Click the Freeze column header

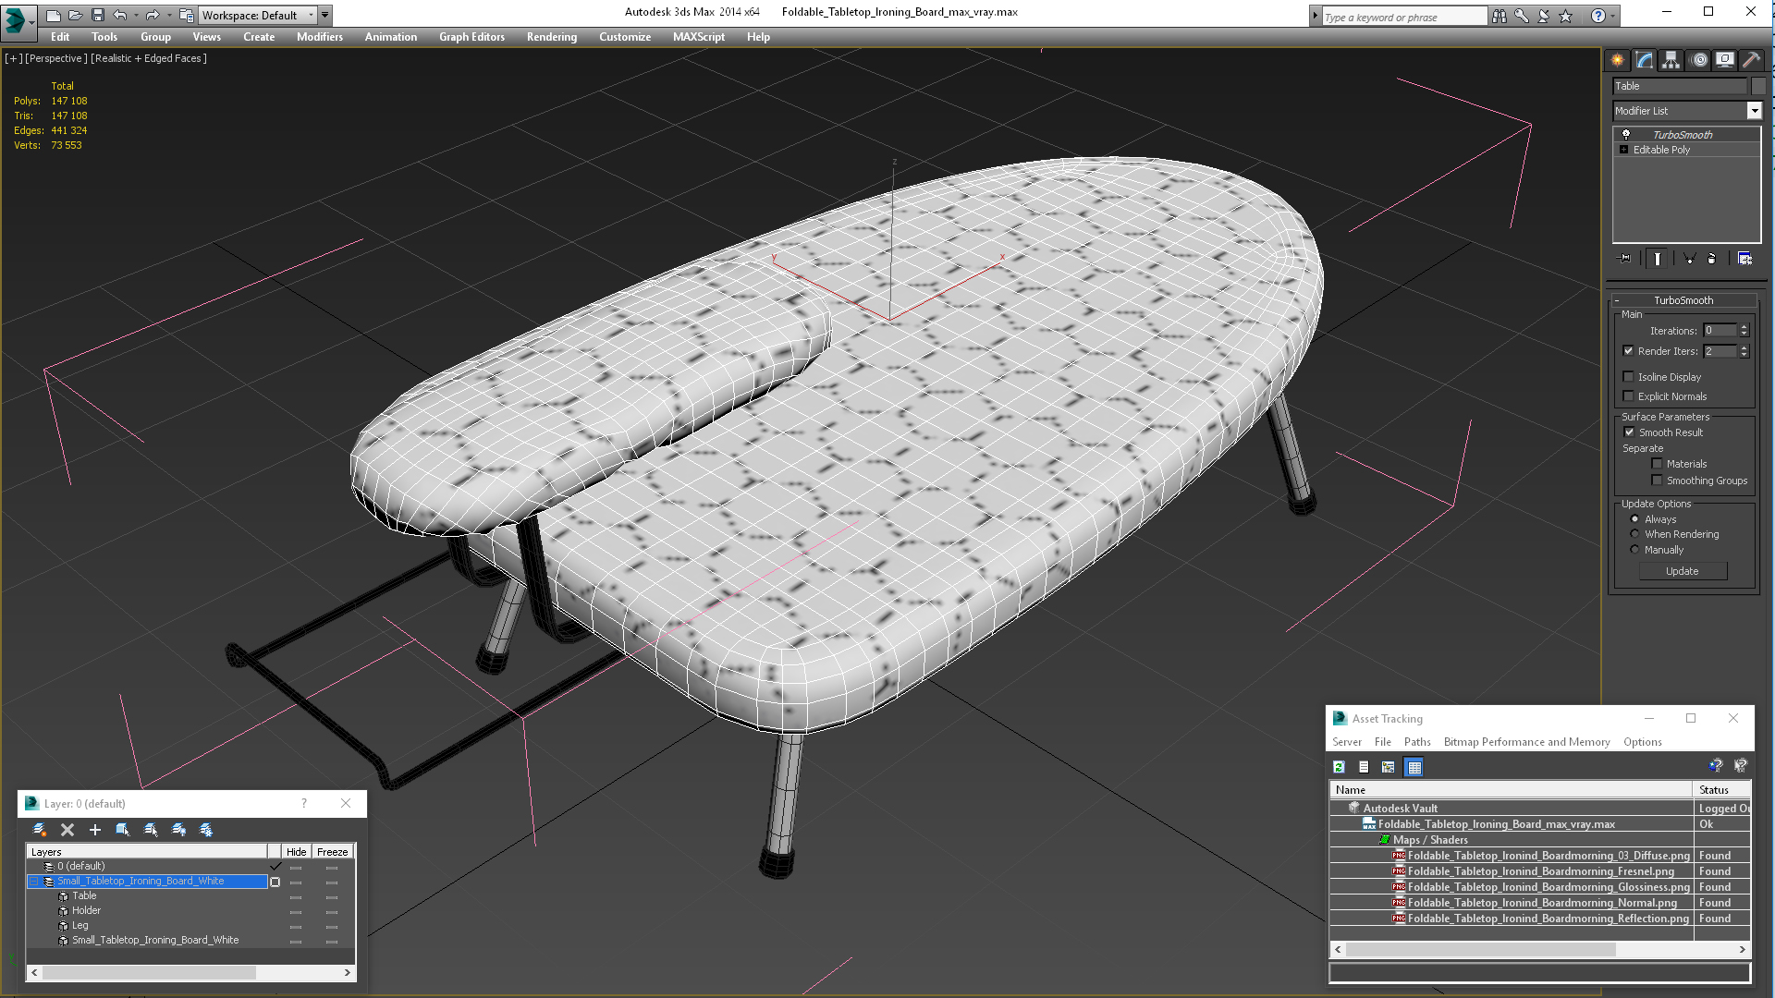tap(332, 852)
